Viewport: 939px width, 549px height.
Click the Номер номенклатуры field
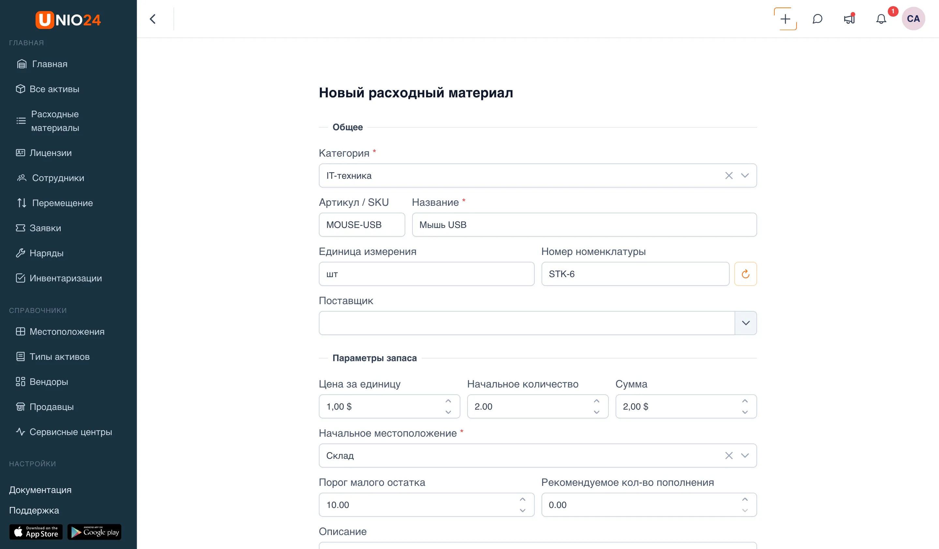635,274
